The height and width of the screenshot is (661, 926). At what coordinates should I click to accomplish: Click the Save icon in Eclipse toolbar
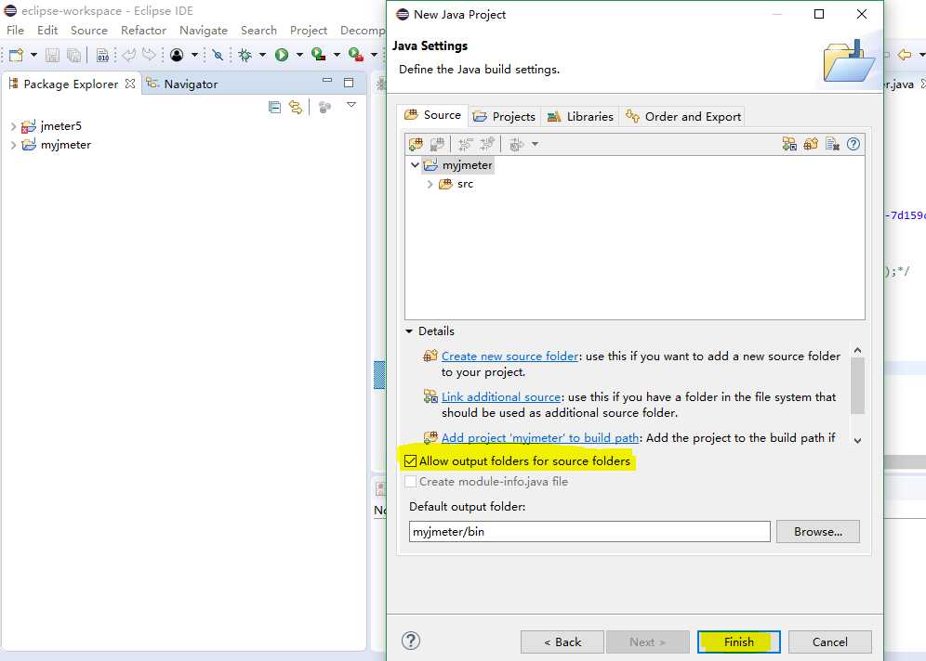tap(53, 55)
